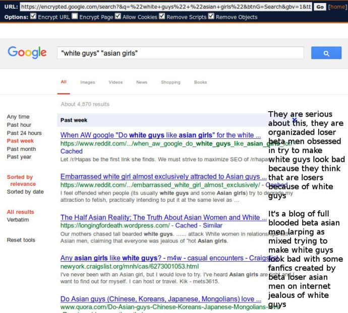Click the Google search query box
The height and width of the screenshot is (313, 348).
point(180,53)
